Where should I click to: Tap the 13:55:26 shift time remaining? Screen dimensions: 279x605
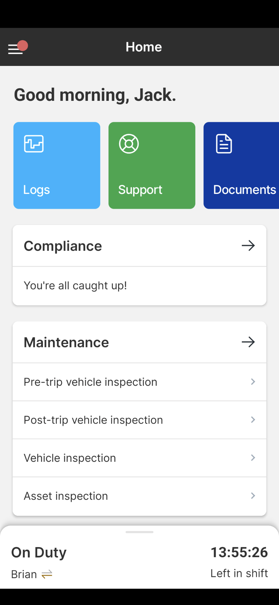[239, 553]
